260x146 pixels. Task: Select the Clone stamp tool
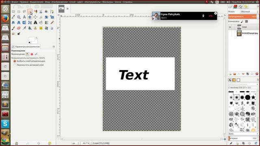(x=35, y=28)
